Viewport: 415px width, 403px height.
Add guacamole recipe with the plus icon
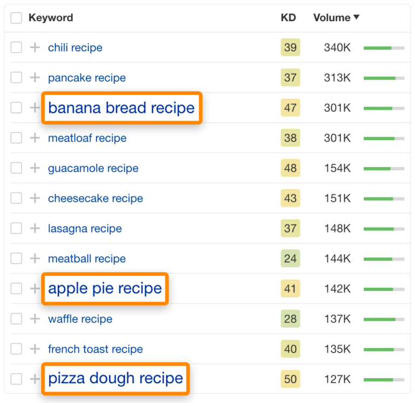(x=35, y=168)
